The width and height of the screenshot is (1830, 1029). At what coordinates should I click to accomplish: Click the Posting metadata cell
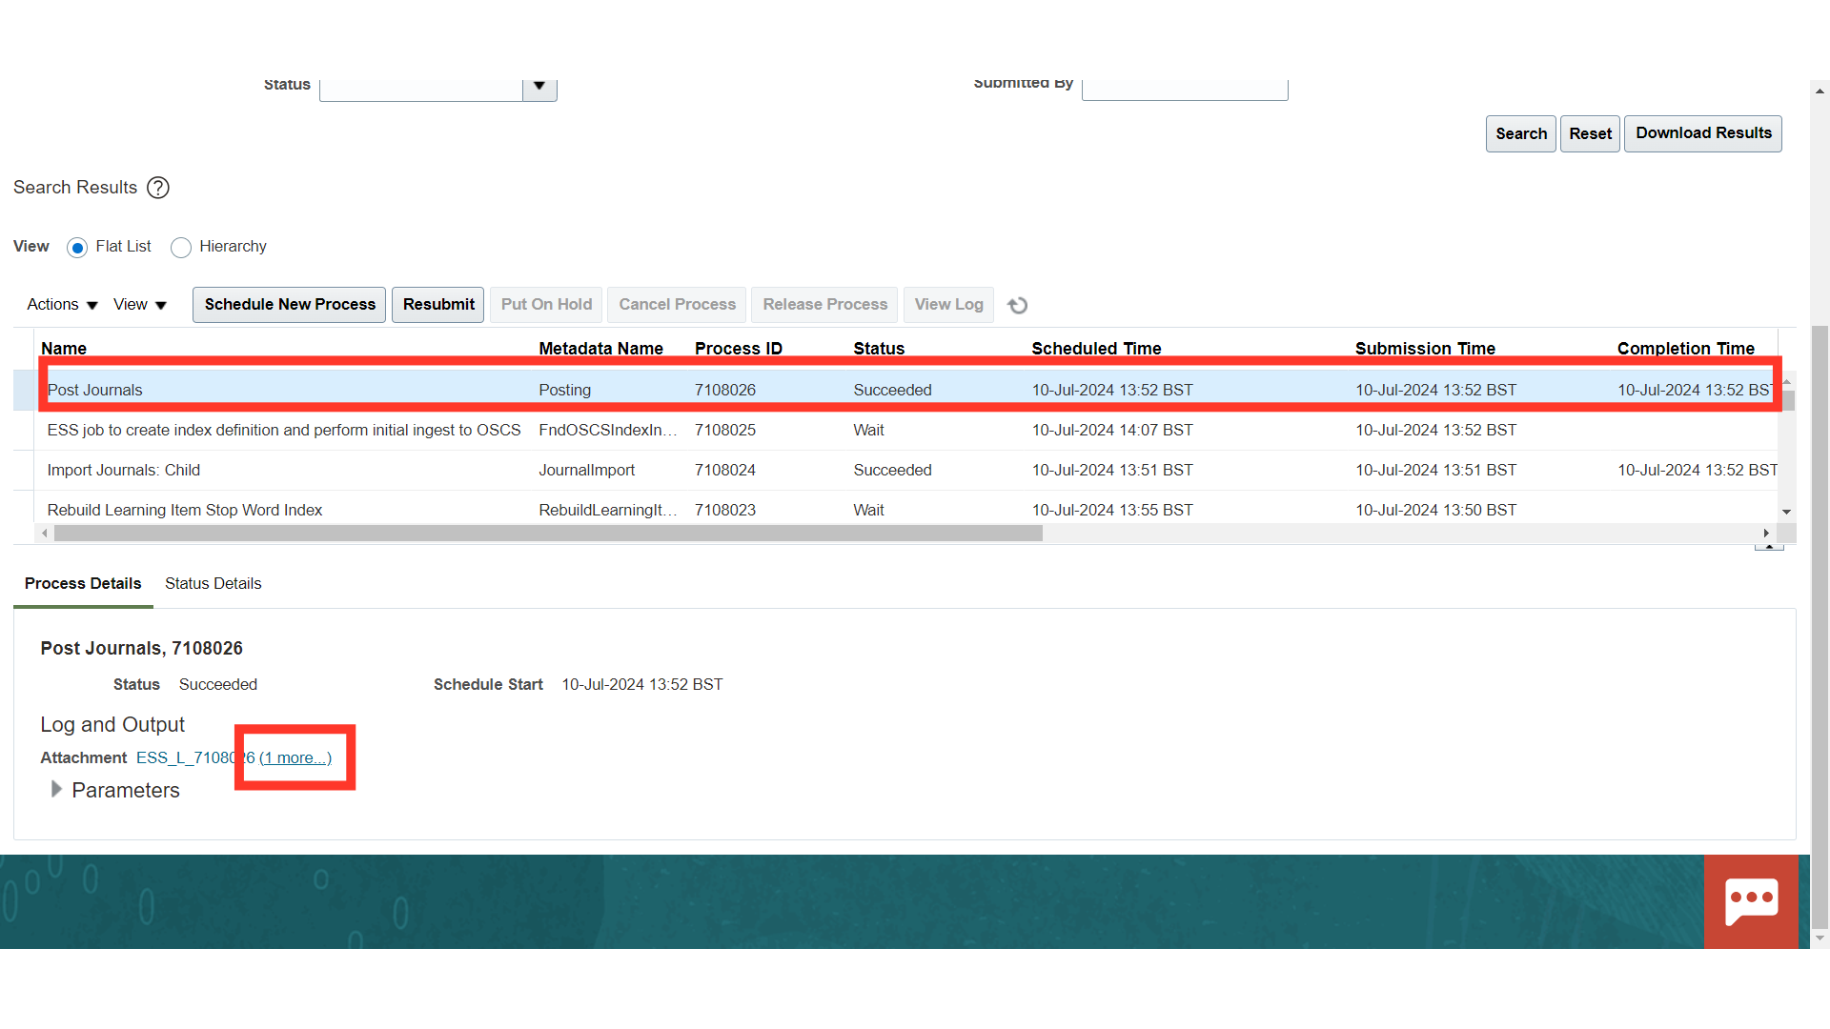point(564,390)
